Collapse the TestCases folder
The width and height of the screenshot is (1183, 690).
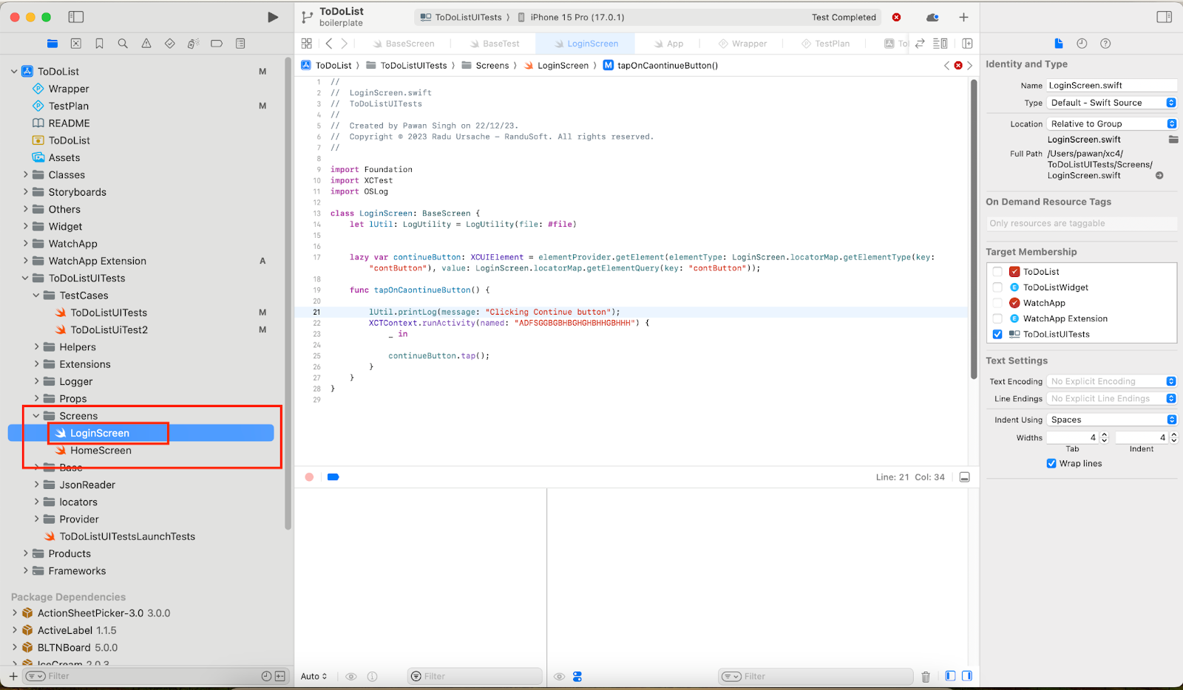(36, 296)
